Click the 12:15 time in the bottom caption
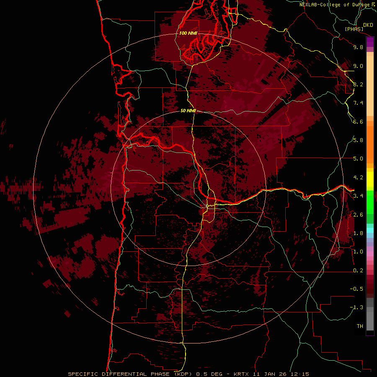The width and height of the screenshot is (377, 377). coord(300,374)
